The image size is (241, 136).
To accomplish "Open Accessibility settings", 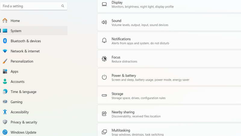I will 34,112.
